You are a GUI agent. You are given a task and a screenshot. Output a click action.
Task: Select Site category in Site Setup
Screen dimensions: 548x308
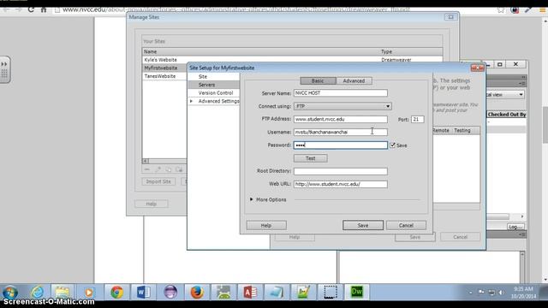point(203,76)
